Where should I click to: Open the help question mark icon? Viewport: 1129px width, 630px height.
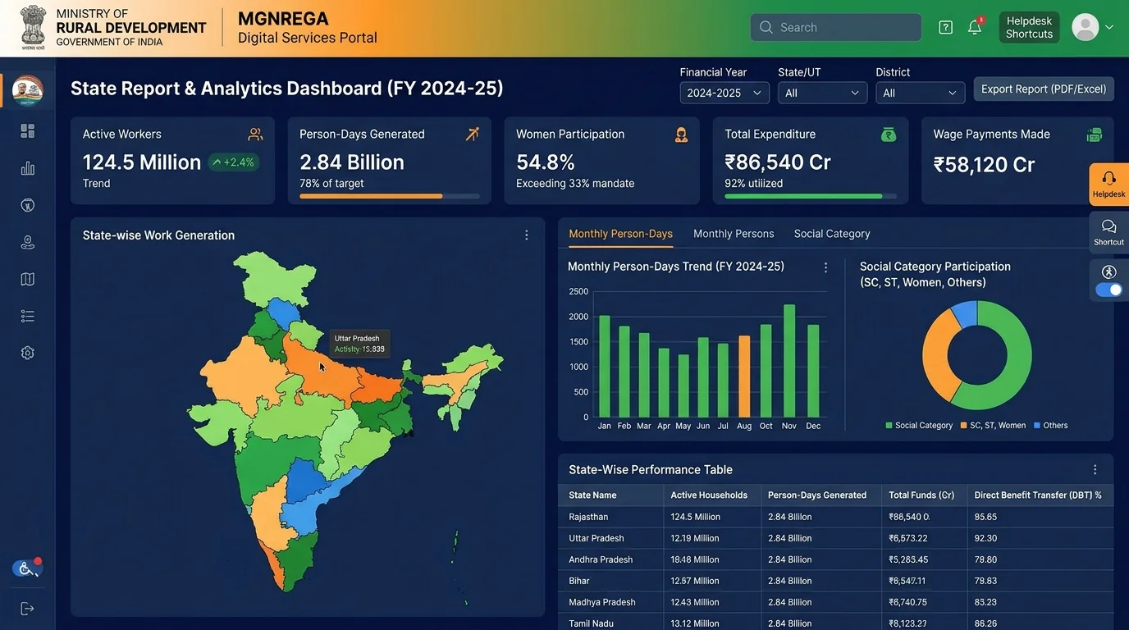click(x=946, y=27)
